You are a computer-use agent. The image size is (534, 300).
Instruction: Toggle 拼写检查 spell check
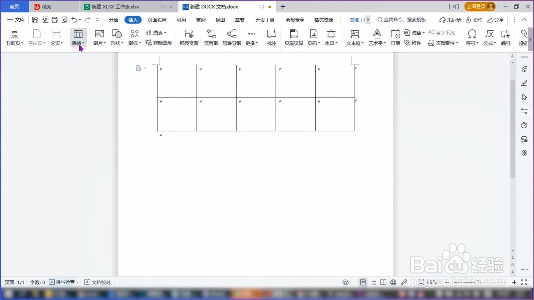pyautogui.click(x=62, y=282)
